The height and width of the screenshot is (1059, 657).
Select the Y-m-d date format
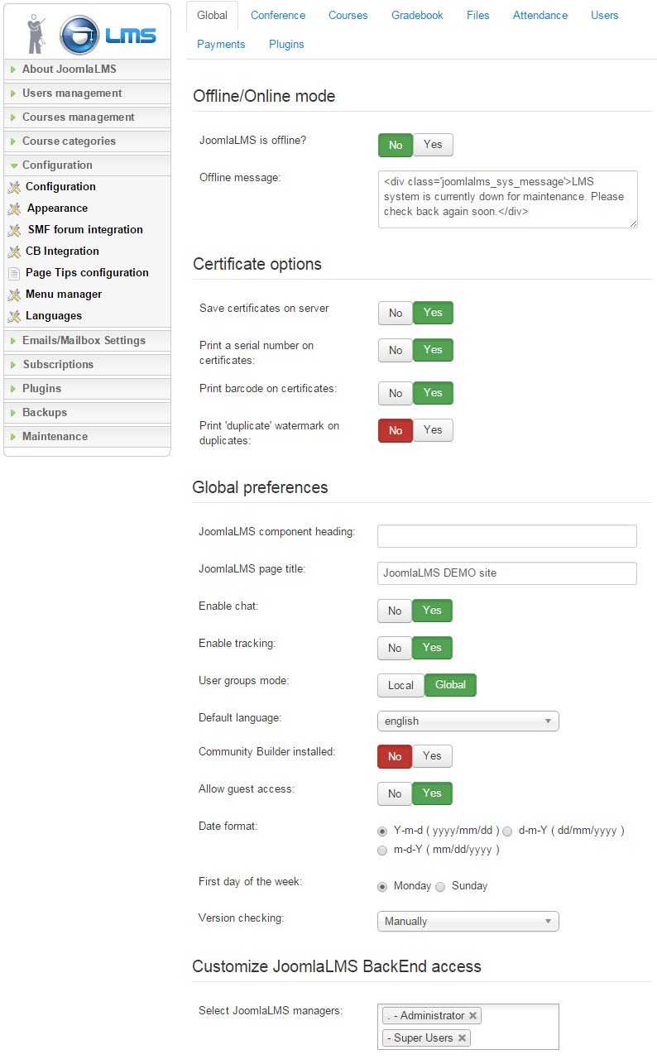382,831
